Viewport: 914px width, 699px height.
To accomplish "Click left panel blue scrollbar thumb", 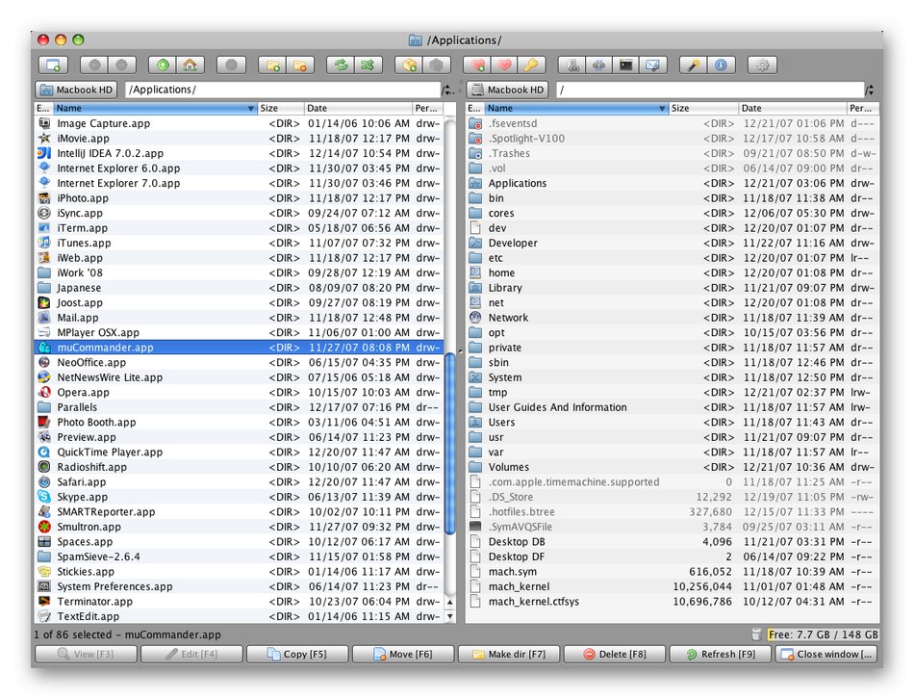I will pyautogui.click(x=449, y=444).
